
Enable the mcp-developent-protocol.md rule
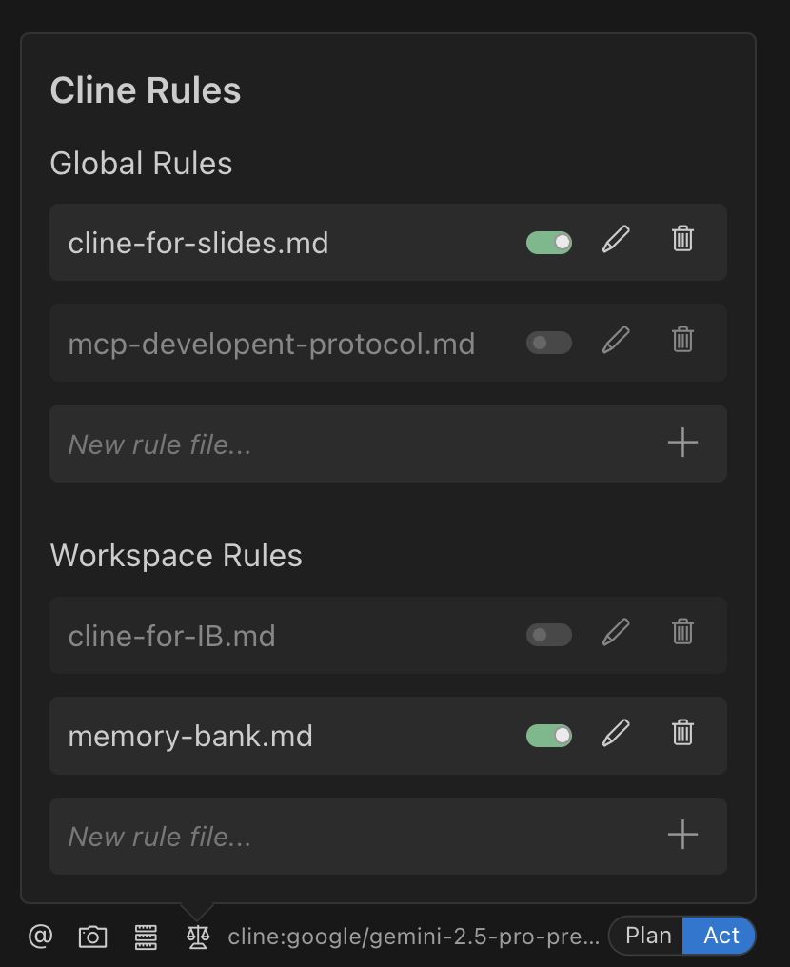549,342
